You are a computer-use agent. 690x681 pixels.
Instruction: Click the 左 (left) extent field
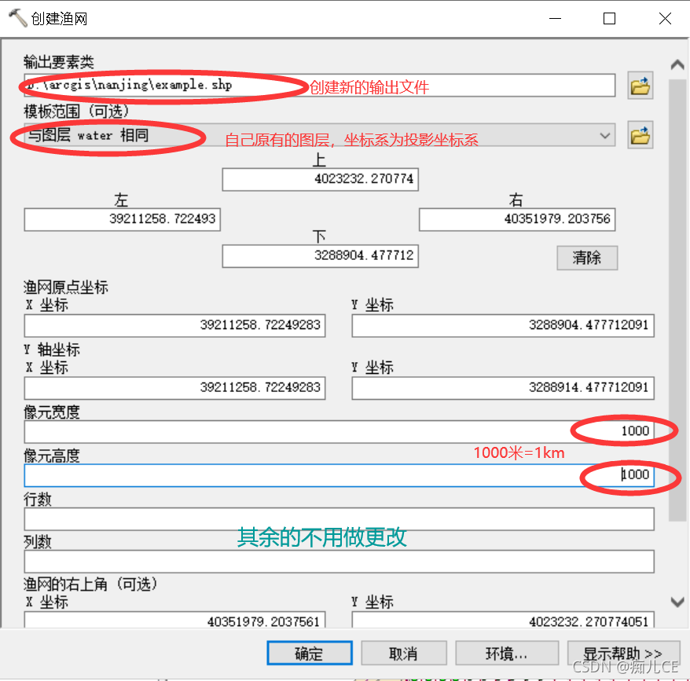123,219
